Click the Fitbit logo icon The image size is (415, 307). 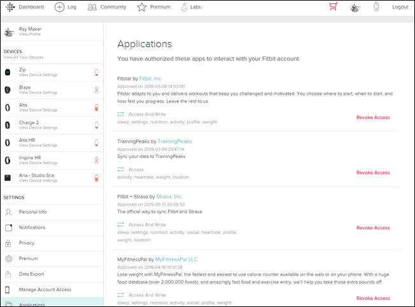pyautogui.click(x=10, y=7)
